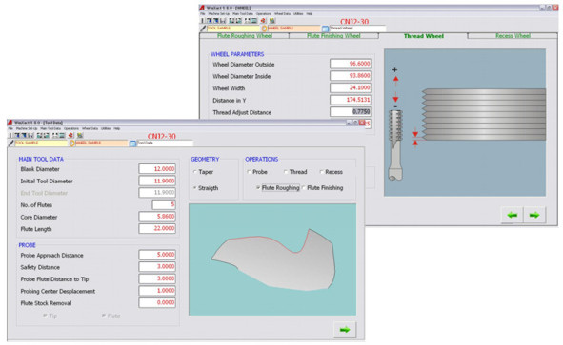Click the Blank Diameter field
The height and width of the screenshot is (345, 563).
pos(157,169)
